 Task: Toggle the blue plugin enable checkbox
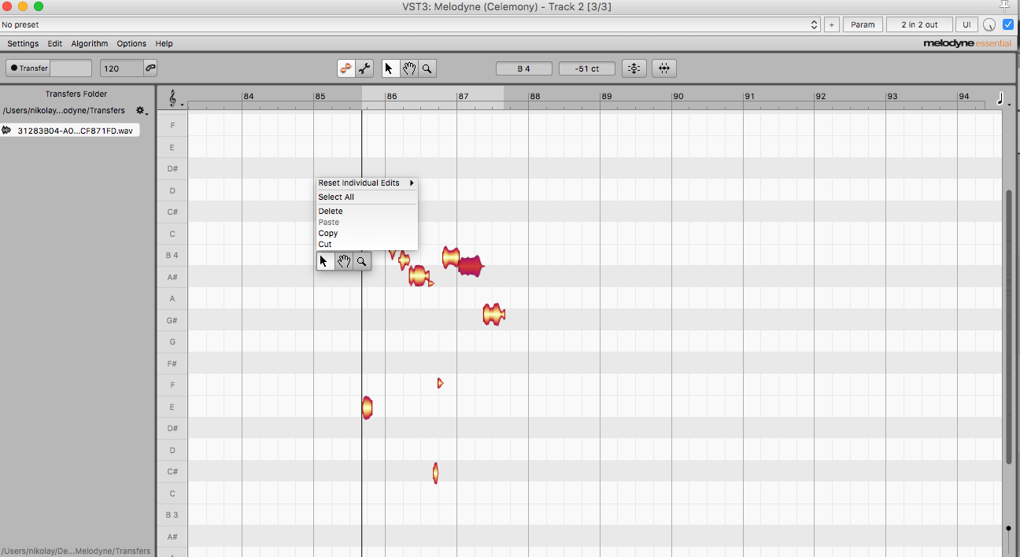click(x=1008, y=25)
